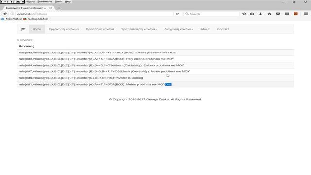Open the bookmarks library icon
The image size is (311, 175).
click(252, 14)
